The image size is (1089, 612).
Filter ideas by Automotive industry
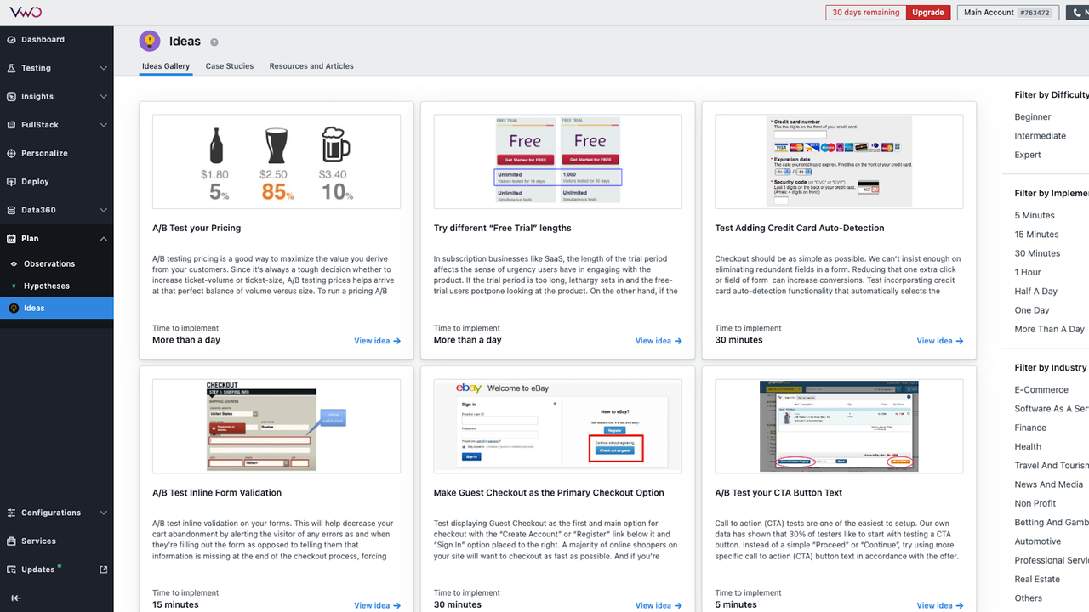pyautogui.click(x=1038, y=541)
